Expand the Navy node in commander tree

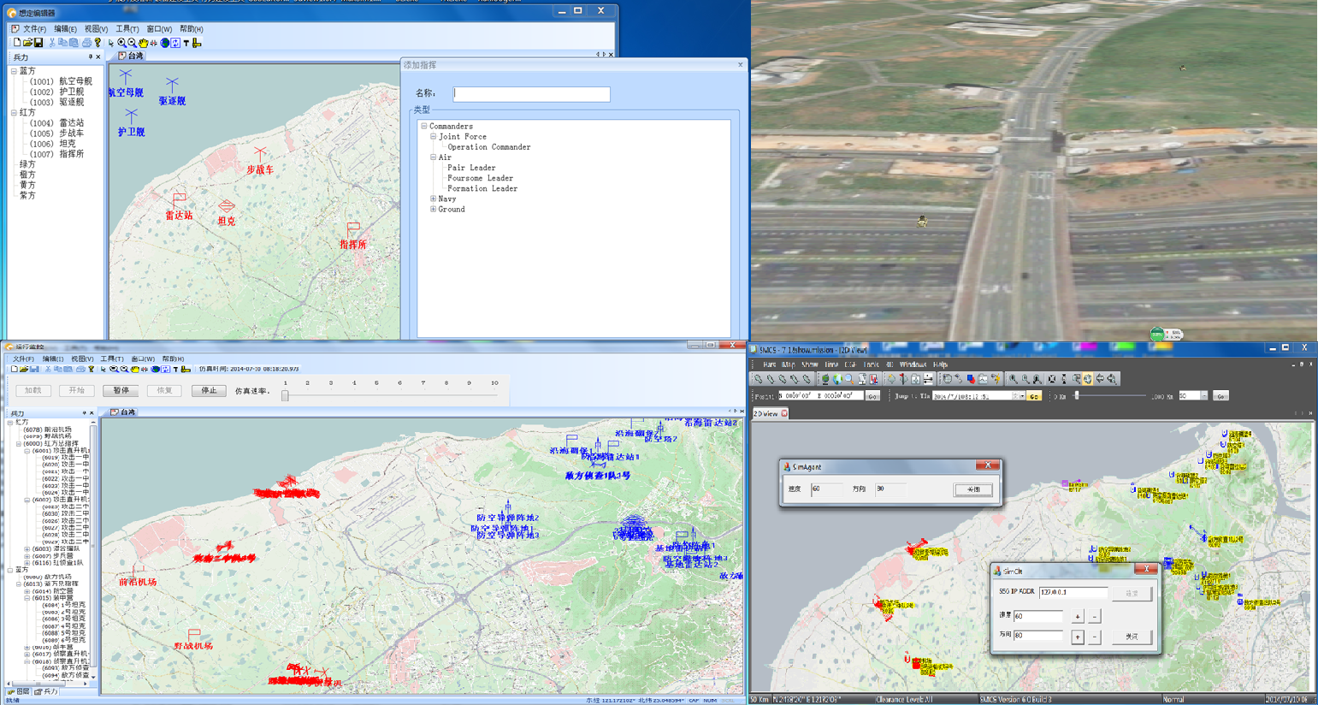434,198
